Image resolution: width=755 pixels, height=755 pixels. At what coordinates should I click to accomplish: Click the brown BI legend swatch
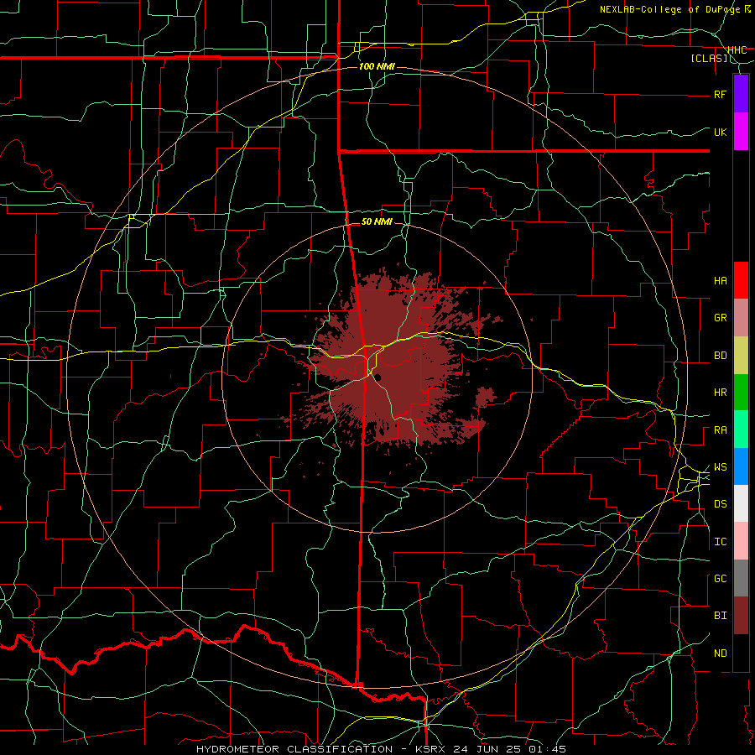(741, 616)
